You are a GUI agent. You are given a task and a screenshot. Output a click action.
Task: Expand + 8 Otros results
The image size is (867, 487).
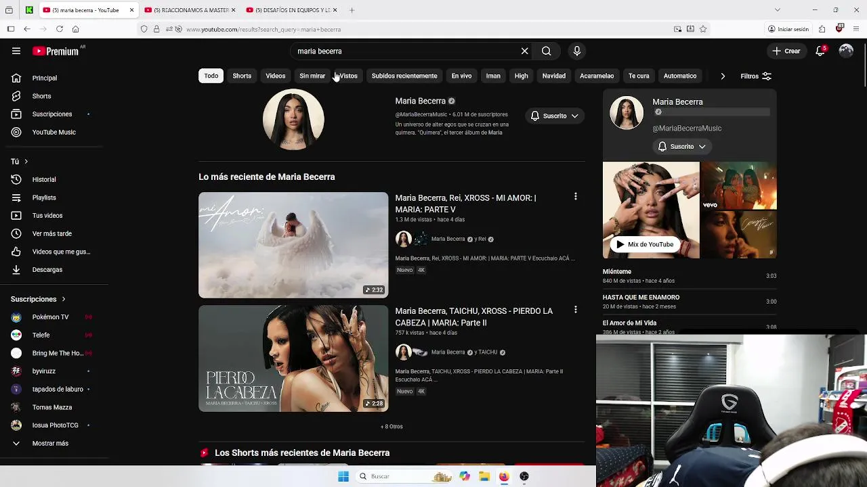392,427
